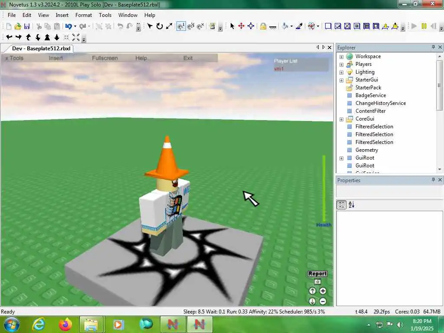Image resolution: width=444 pixels, height=333 pixels.
Task: Click the Undo arrow icon
Action: tap(68, 26)
